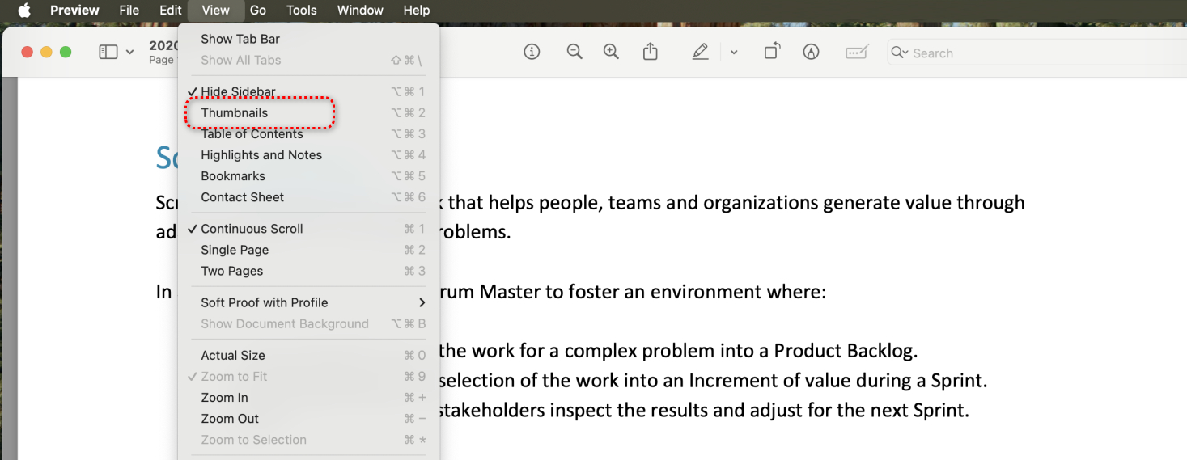Screen dimensions: 1187x460
Task: Click Show Tab Bar
Action: [240, 39]
